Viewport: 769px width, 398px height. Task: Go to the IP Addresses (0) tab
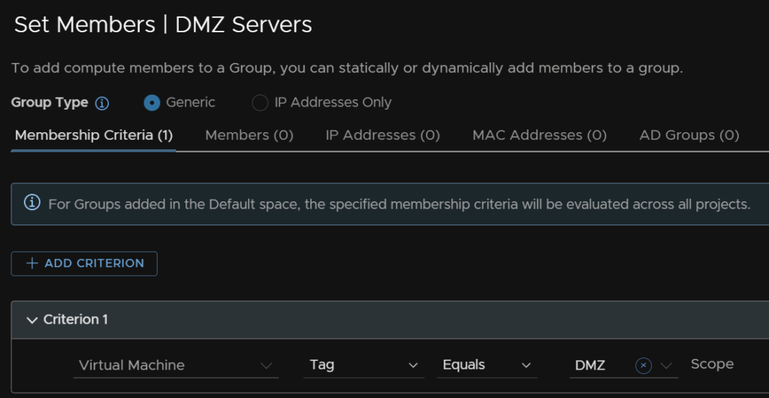(382, 135)
